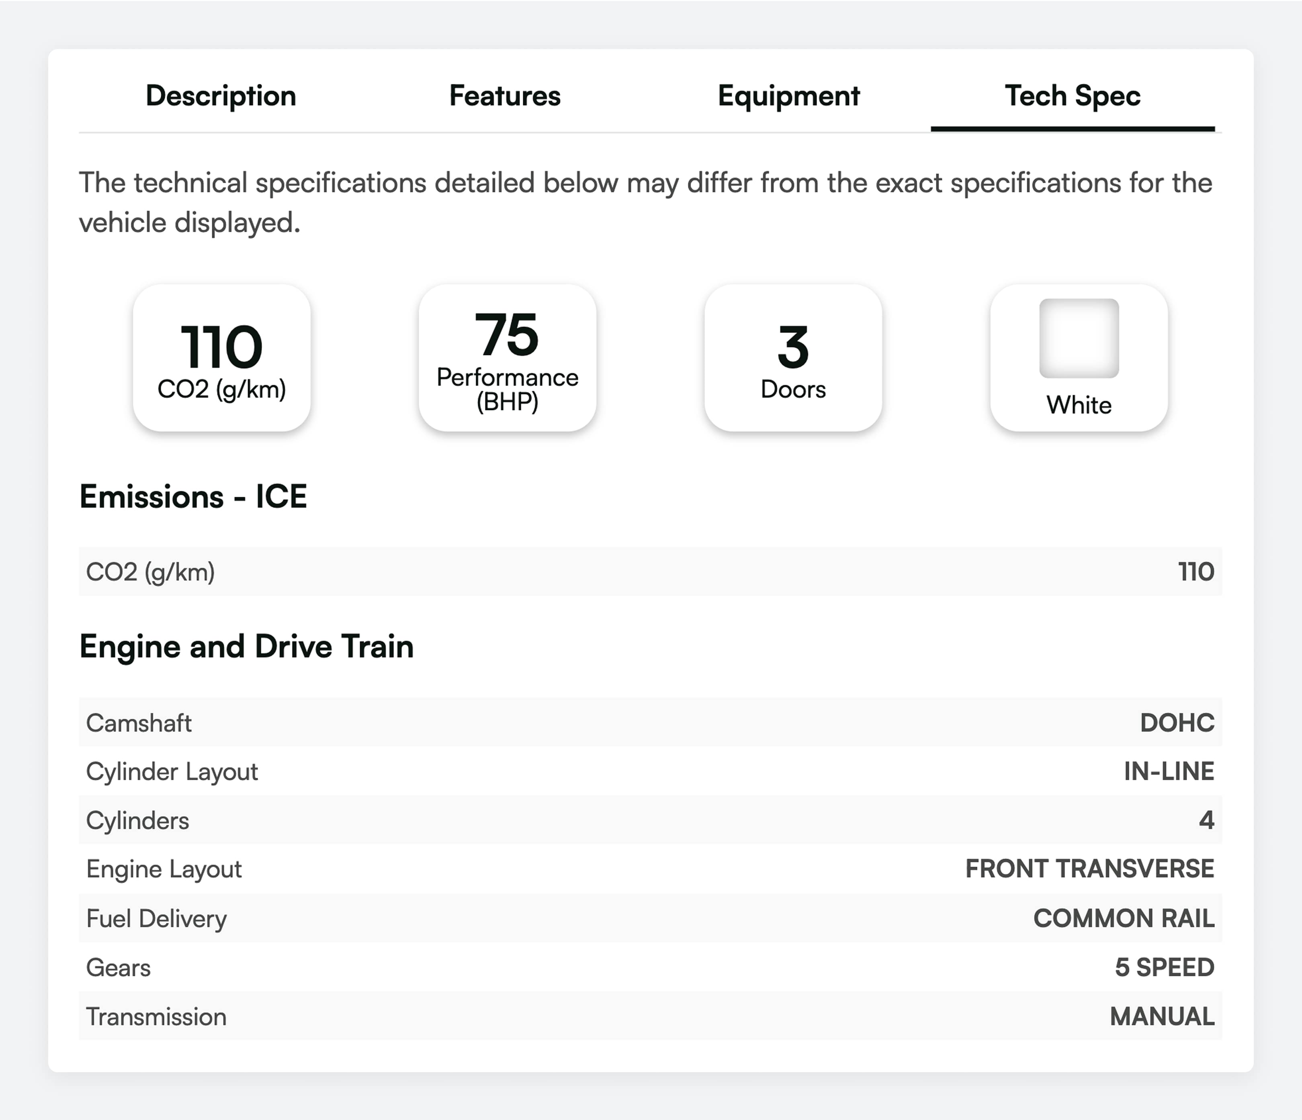This screenshot has height=1120, width=1302.
Task: Click the Fuel Delivery row
Action: [650, 918]
